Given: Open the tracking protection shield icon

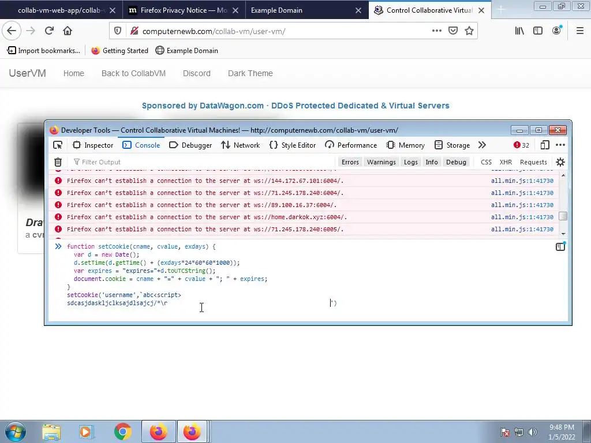Looking at the screenshot, I should coord(118,31).
